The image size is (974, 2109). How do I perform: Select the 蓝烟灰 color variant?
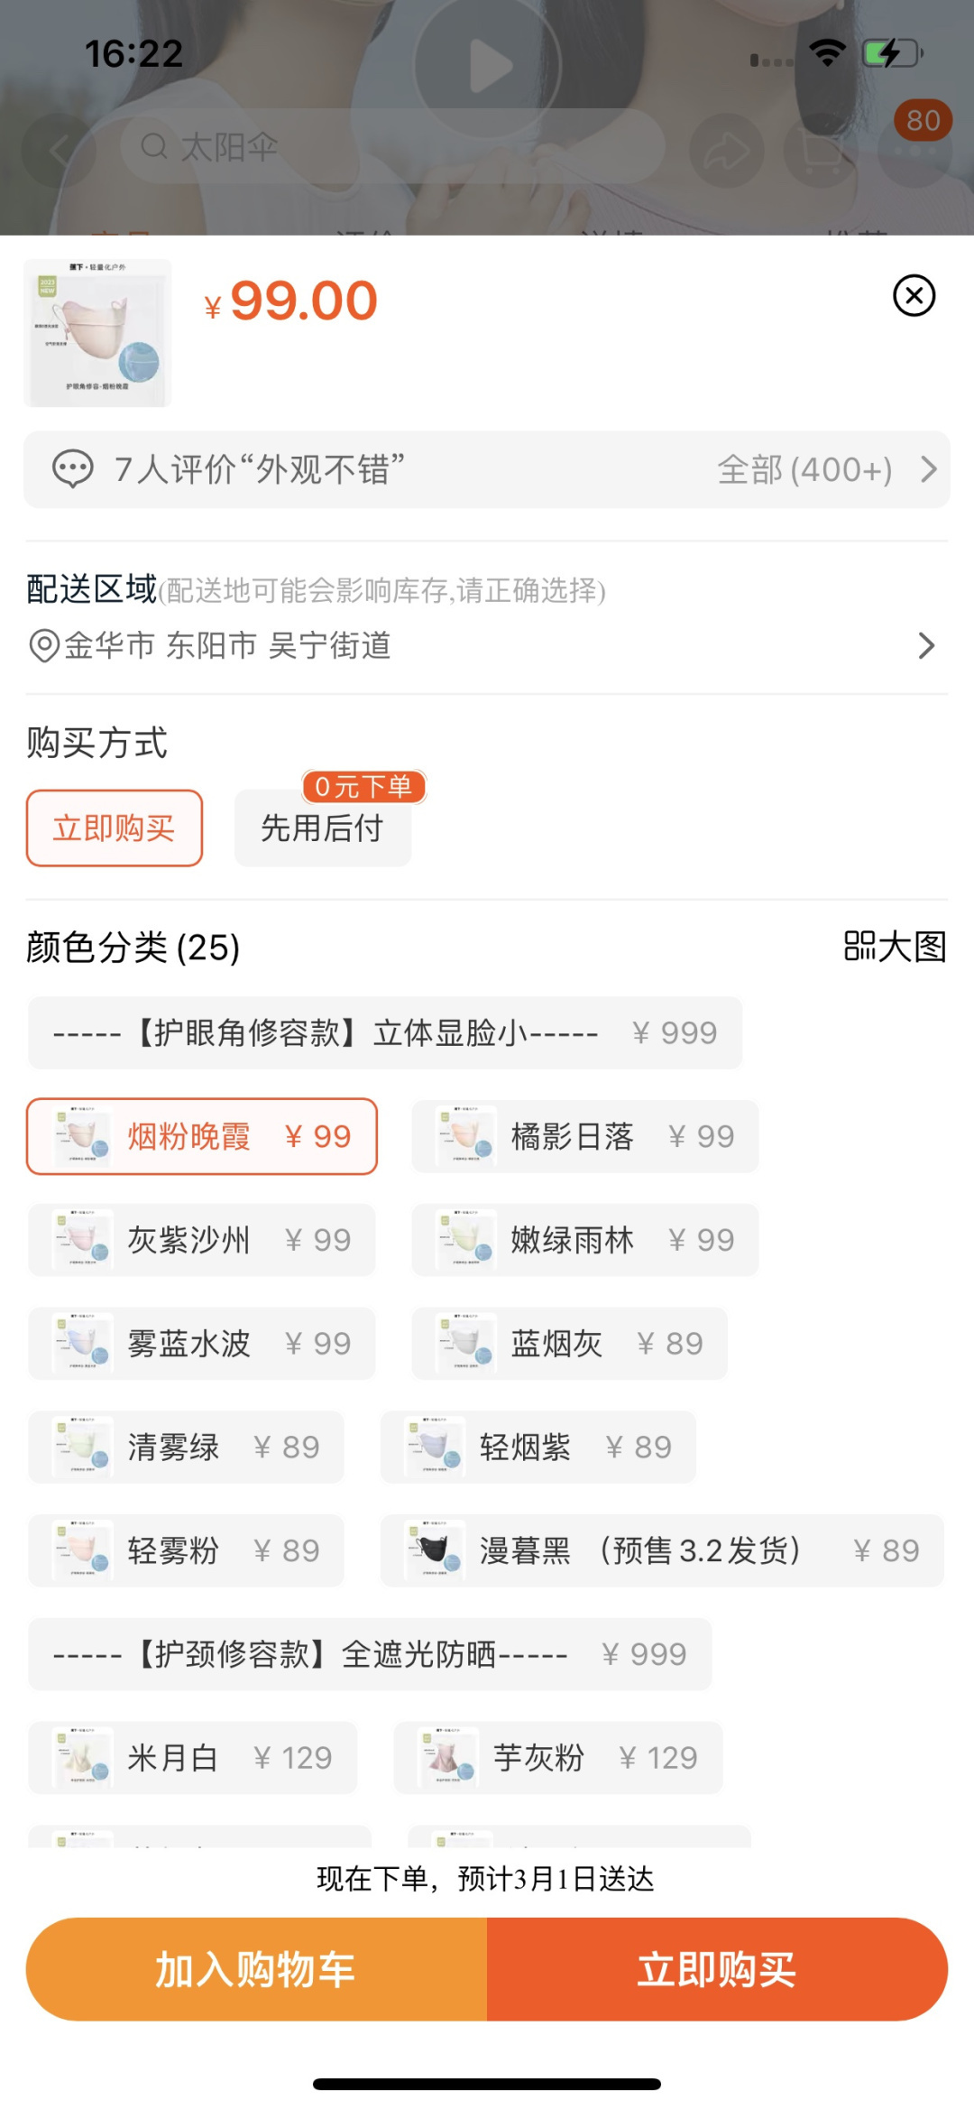pos(569,1344)
